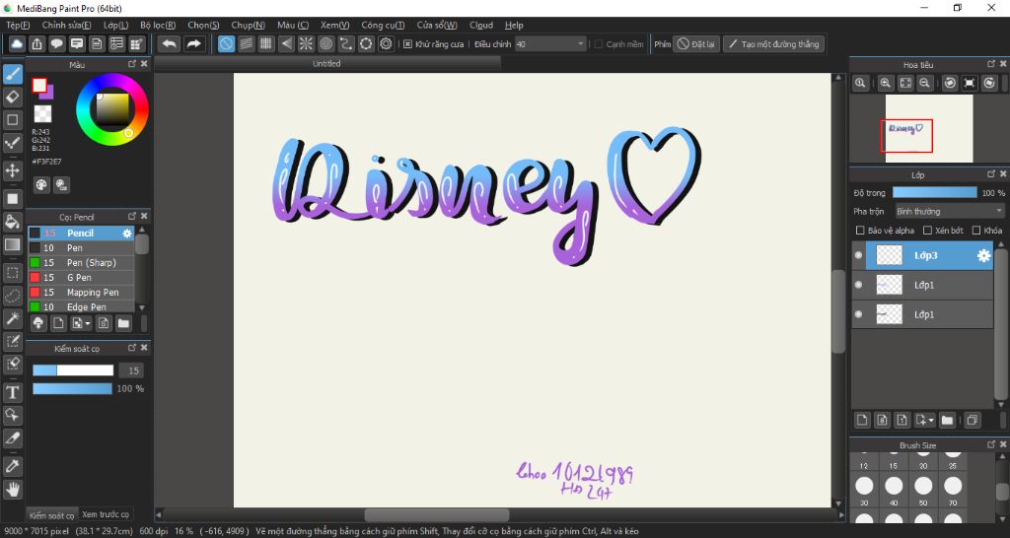Open snap settings gear in toolbar
This screenshot has width=1010, height=538.
[x=386, y=43]
